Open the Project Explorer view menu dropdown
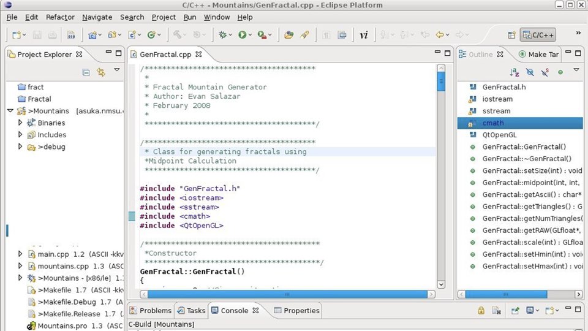The height and width of the screenshot is (331, 588). [117, 70]
